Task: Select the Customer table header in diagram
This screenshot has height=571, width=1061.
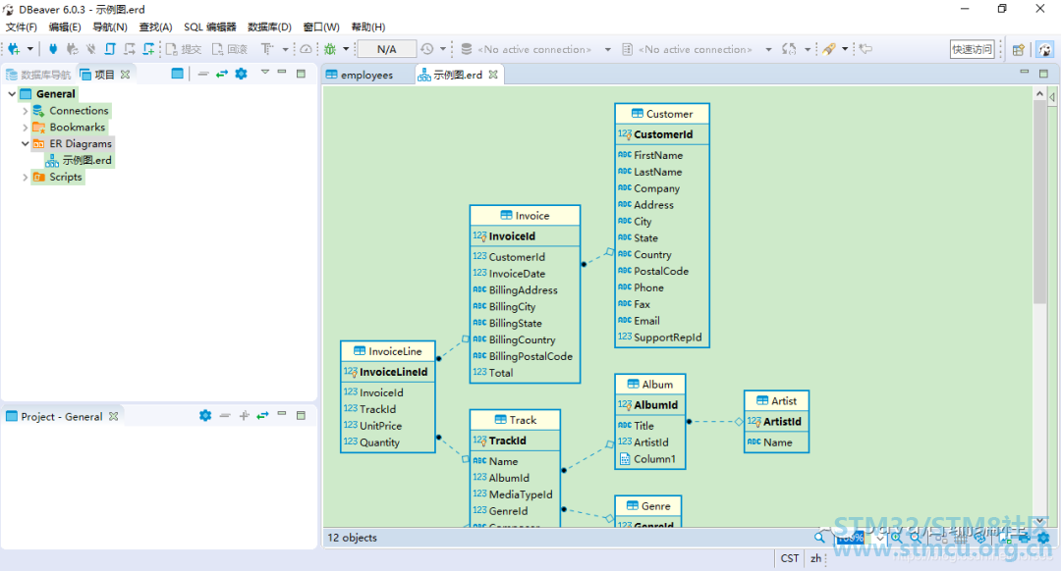Action: click(x=662, y=114)
